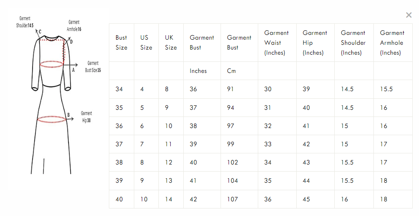The width and height of the screenshot is (419, 216).
Task: Click the Garment Shoulder 14.5 diagram label
Action: click(x=25, y=22)
